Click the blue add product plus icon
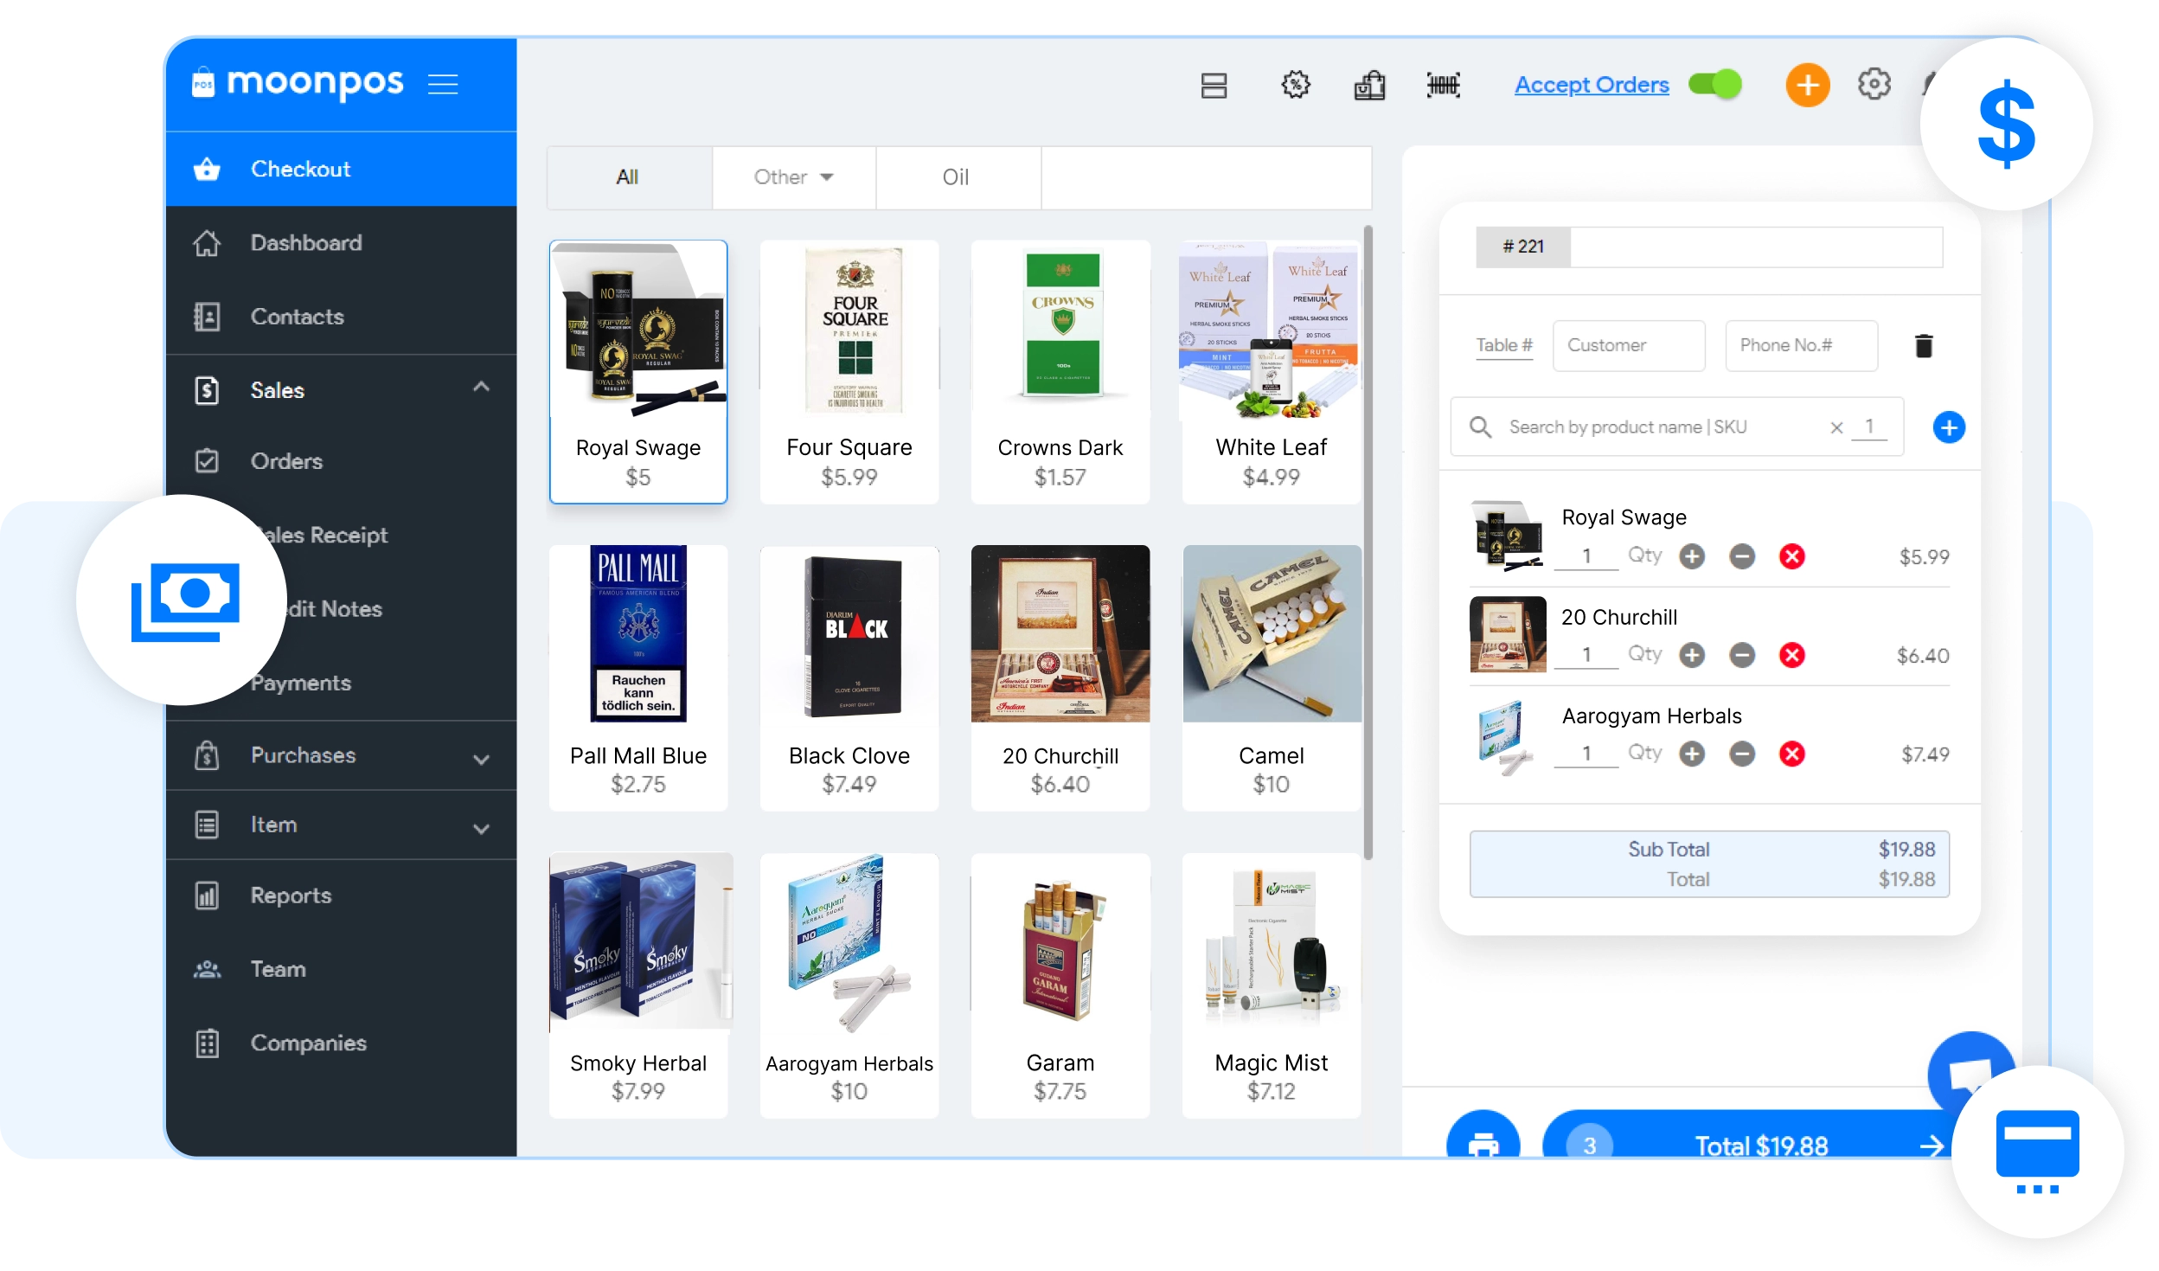 (x=1948, y=427)
